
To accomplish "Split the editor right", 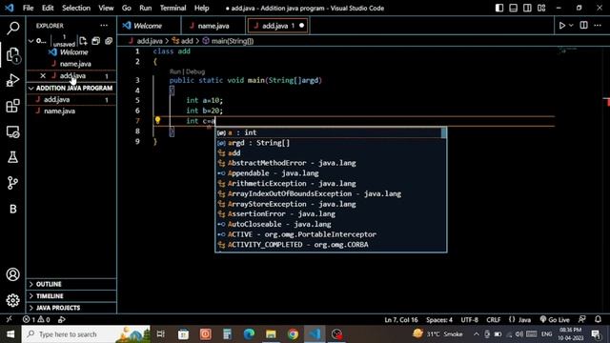I will 583,26.
